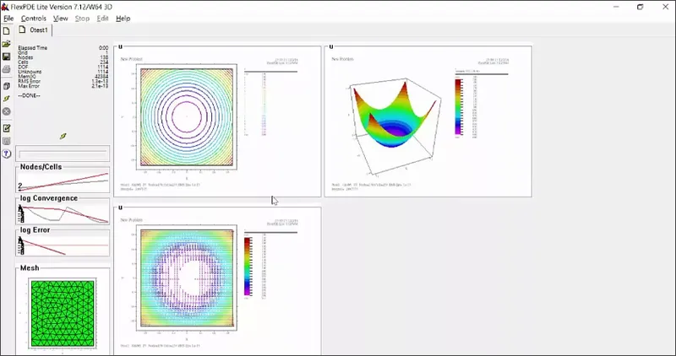The width and height of the screenshot is (676, 356).
Task: Click the color scale of the vector plot
Action: (248, 267)
